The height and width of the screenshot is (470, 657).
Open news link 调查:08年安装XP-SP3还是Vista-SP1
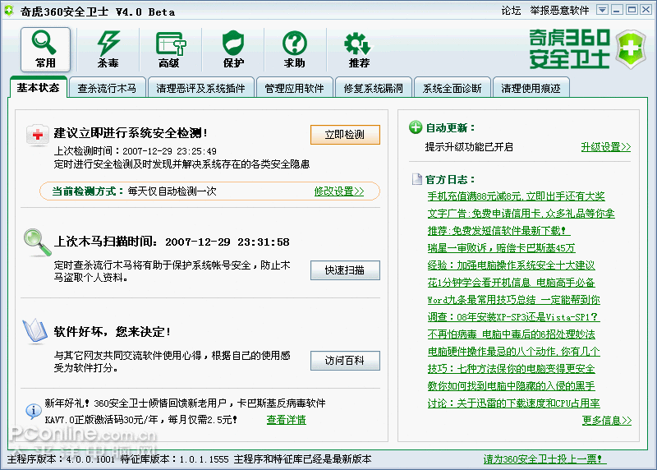coord(512,316)
